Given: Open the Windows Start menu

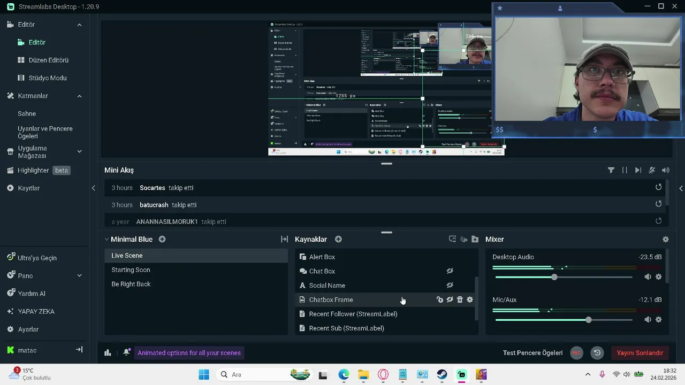Looking at the screenshot, I should (204, 374).
